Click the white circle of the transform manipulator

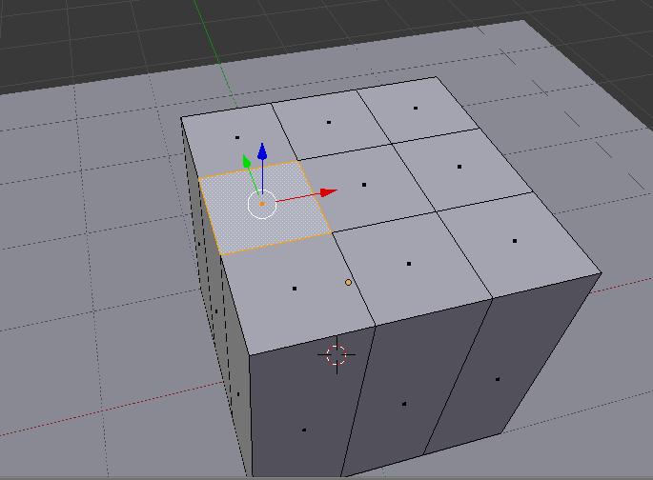point(262,204)
